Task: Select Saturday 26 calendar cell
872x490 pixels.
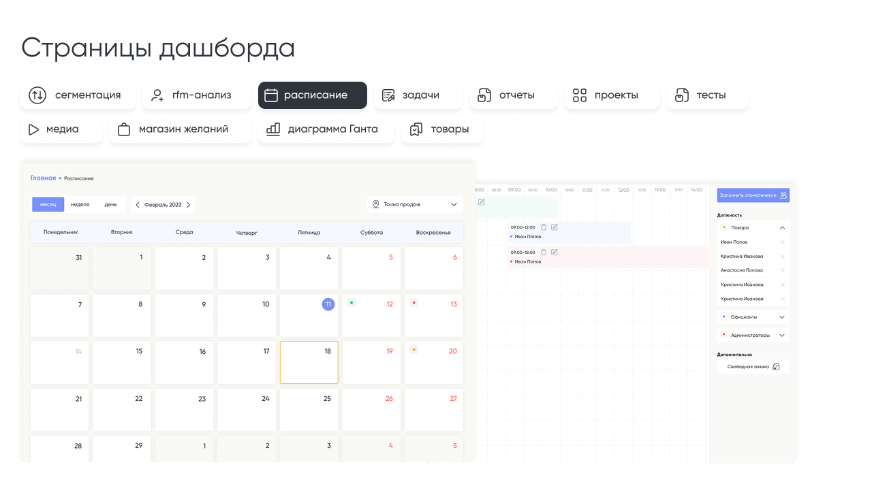Action: click(x=371, y=410)
